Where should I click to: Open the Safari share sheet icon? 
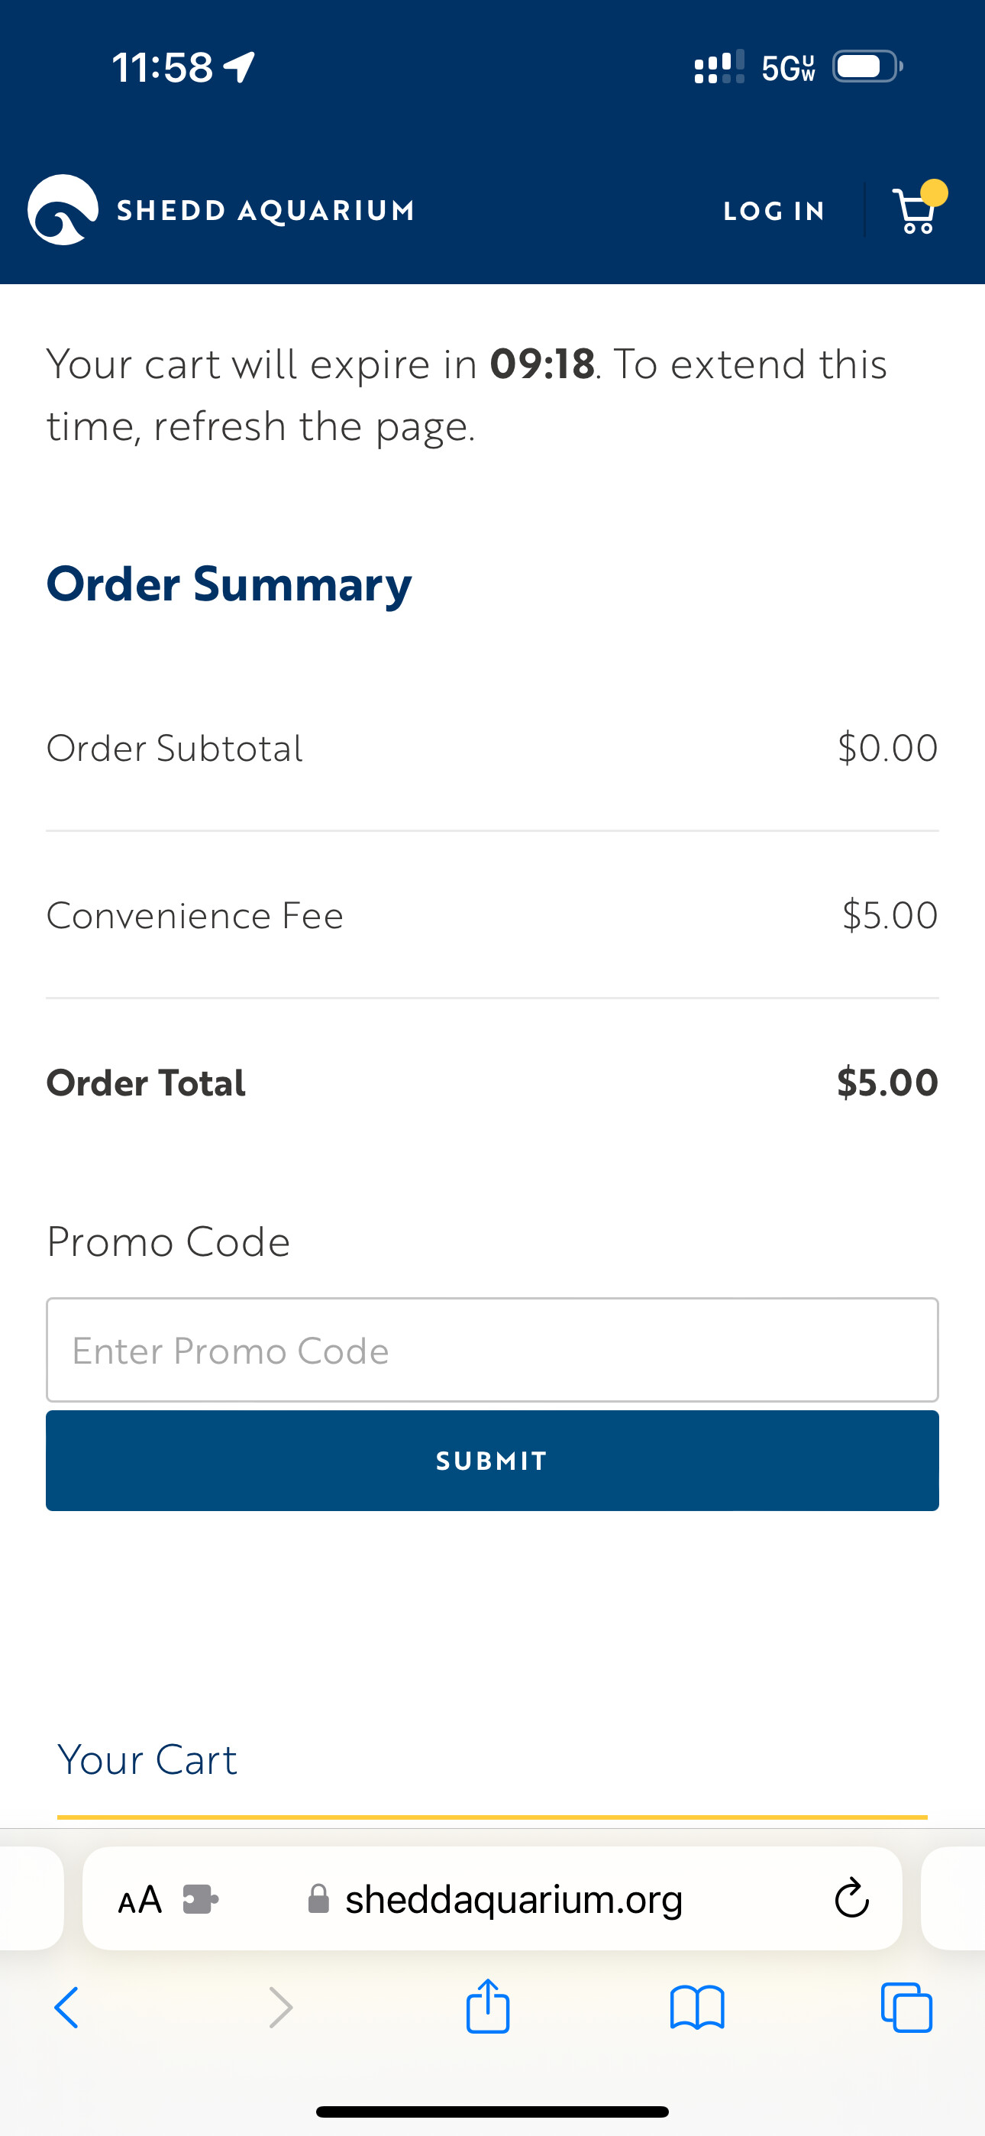pos(487,2007)
